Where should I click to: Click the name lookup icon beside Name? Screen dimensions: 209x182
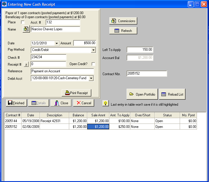26,29
